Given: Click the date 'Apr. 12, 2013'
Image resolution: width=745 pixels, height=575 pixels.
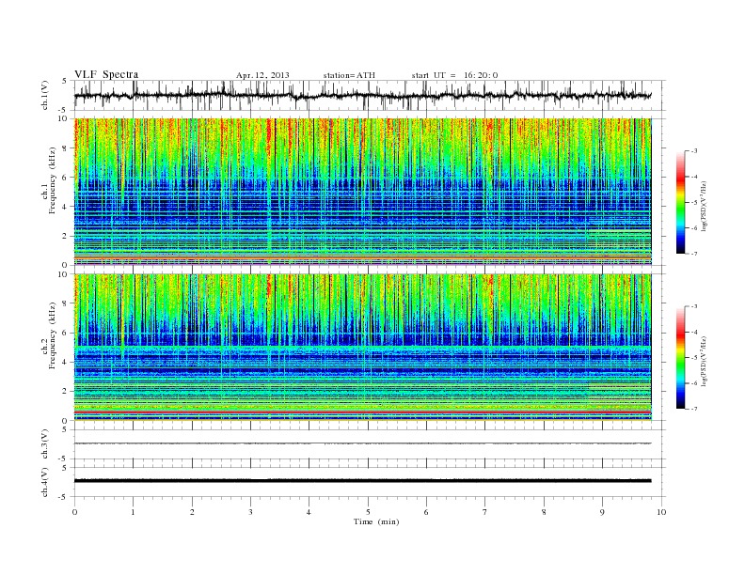Looking at the screenshot, I should tap(262, 75).
